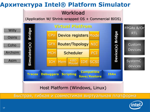Click the Scripting feature tile
The width and height of the screenshot is (150, 112).
tap(69, 74)
